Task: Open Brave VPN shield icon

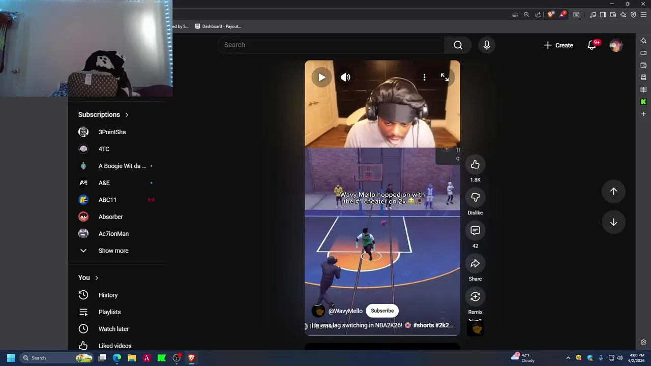Action: tap(633, 15)
